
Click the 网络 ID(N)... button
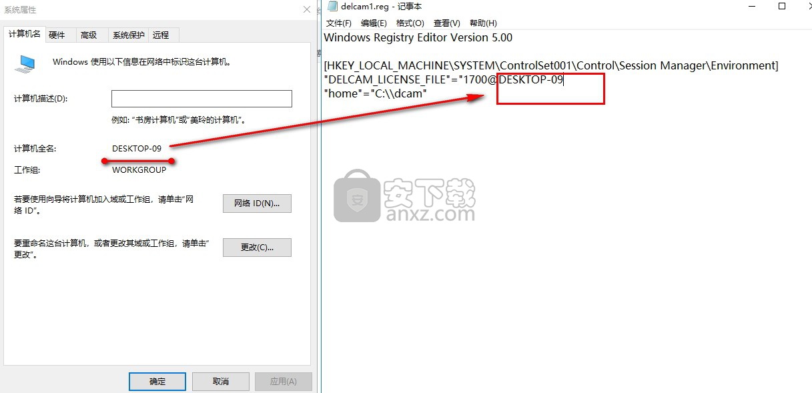coord(257,204)
